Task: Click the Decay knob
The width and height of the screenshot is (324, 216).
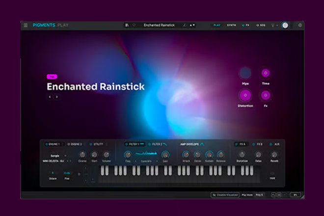Action: pos(197,155)
